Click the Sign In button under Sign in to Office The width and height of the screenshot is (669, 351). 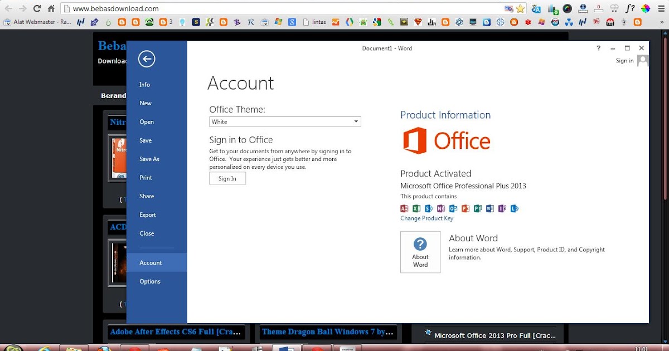pos(227,178)
